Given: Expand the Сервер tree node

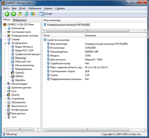Looking at the screenshot, I should point(5,40).
